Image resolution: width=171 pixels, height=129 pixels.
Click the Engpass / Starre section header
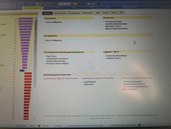[x=128, y=52]
